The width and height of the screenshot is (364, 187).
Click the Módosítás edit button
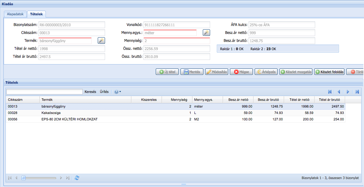pyautogui.click(x=217, y=72)
